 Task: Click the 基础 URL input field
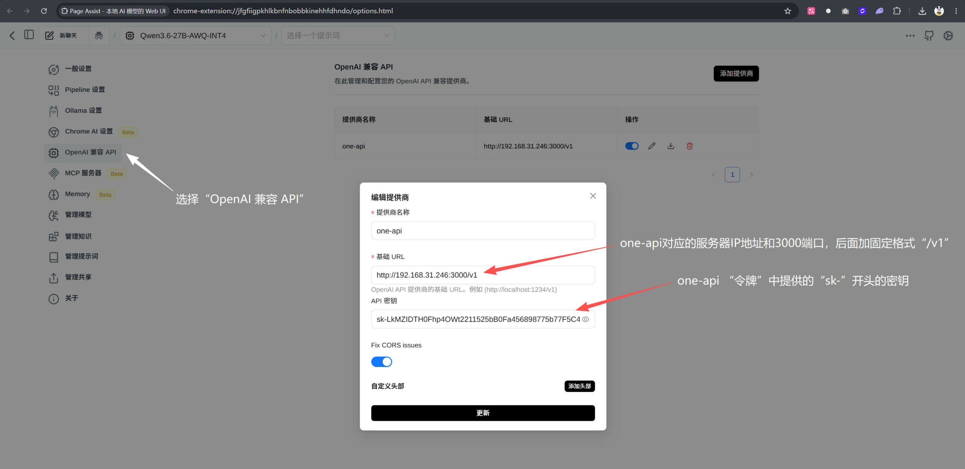(x=483, y=275)
